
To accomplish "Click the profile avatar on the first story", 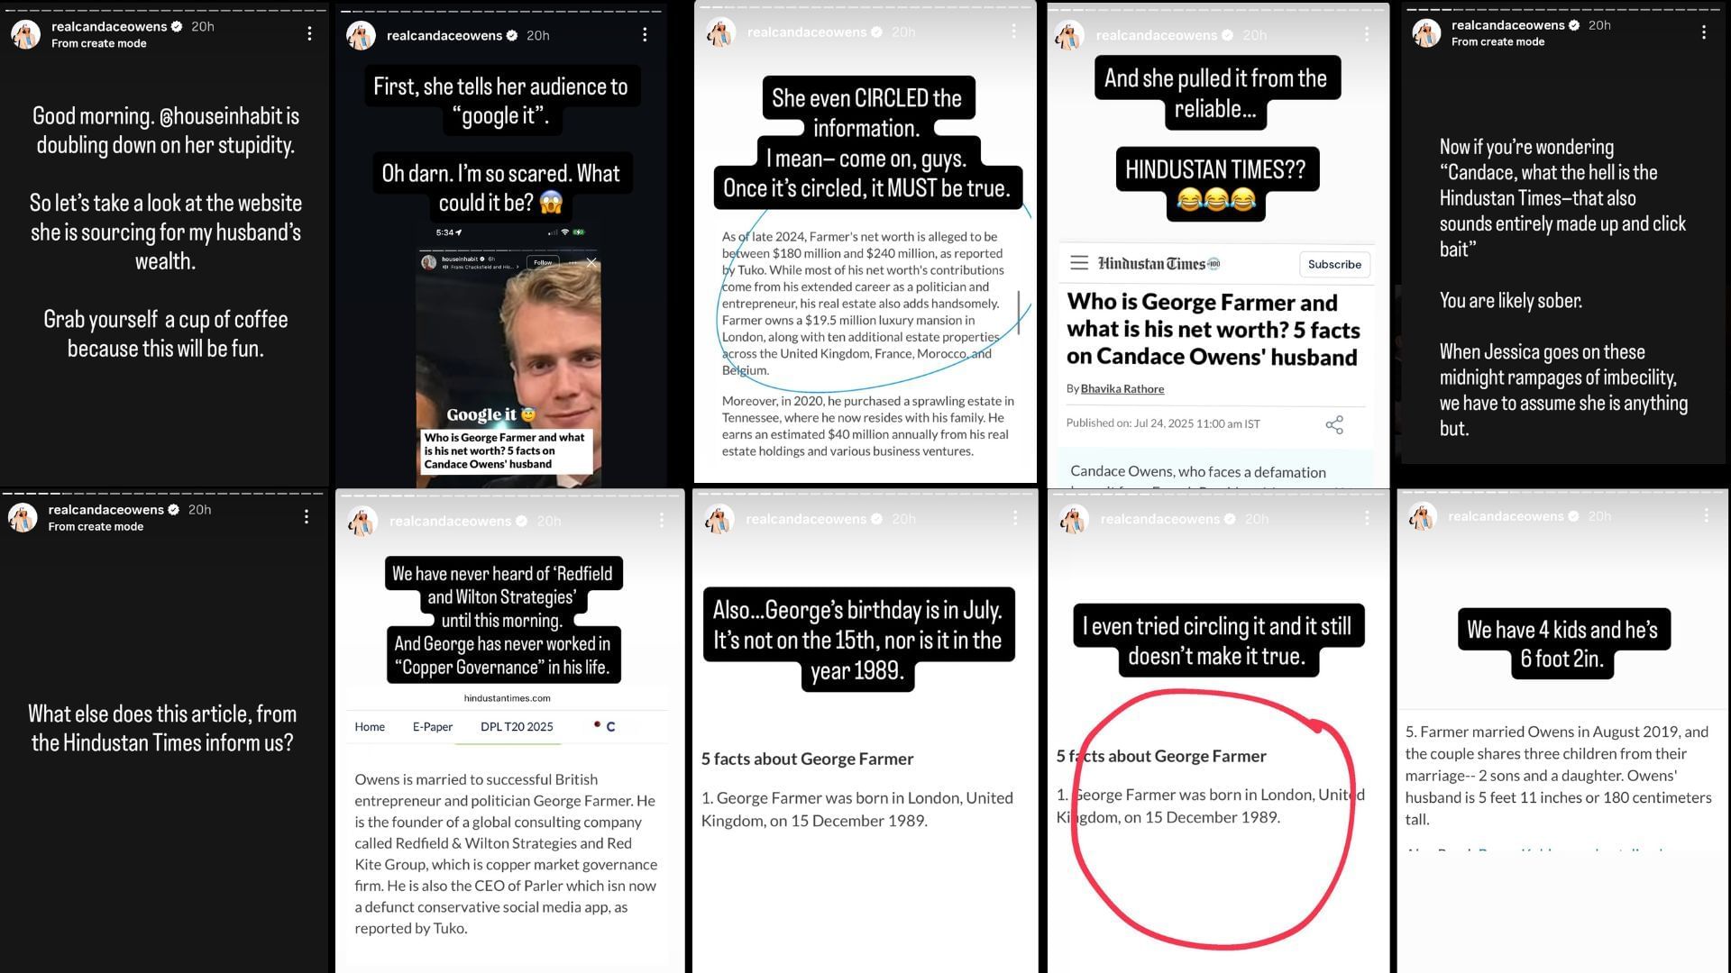I will 25,34.
